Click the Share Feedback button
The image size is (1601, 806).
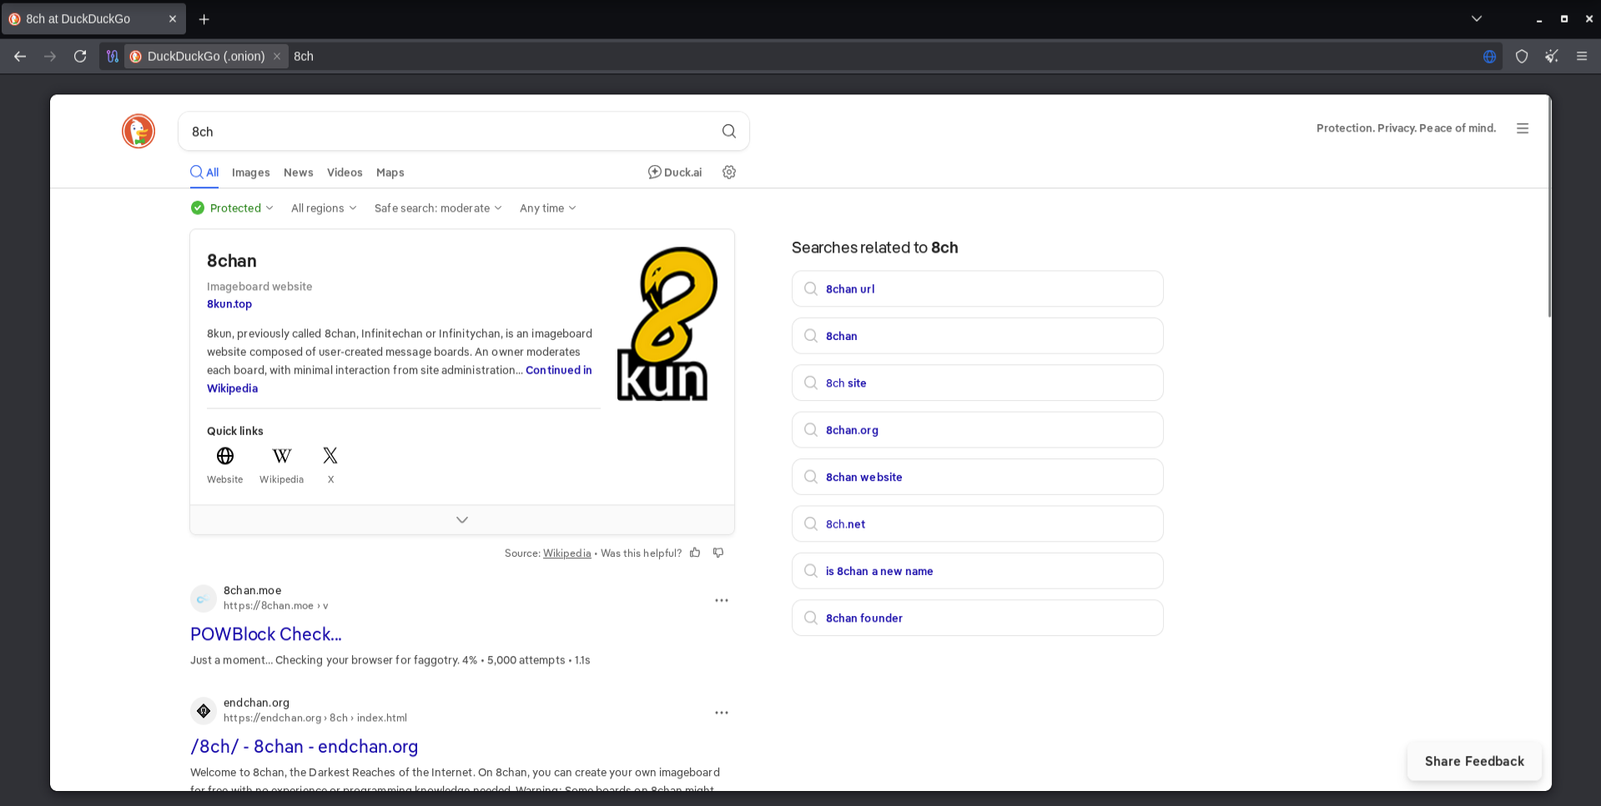pyautogui.click(x=1474, y=761)
